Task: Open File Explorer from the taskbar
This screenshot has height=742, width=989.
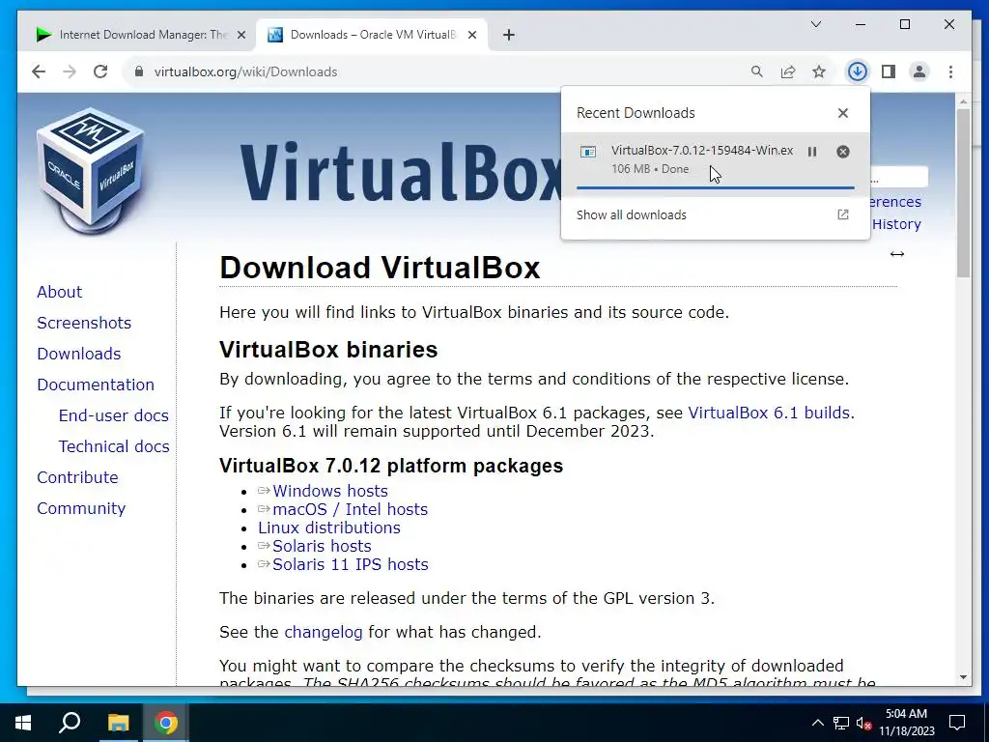Action: point(118,723)
